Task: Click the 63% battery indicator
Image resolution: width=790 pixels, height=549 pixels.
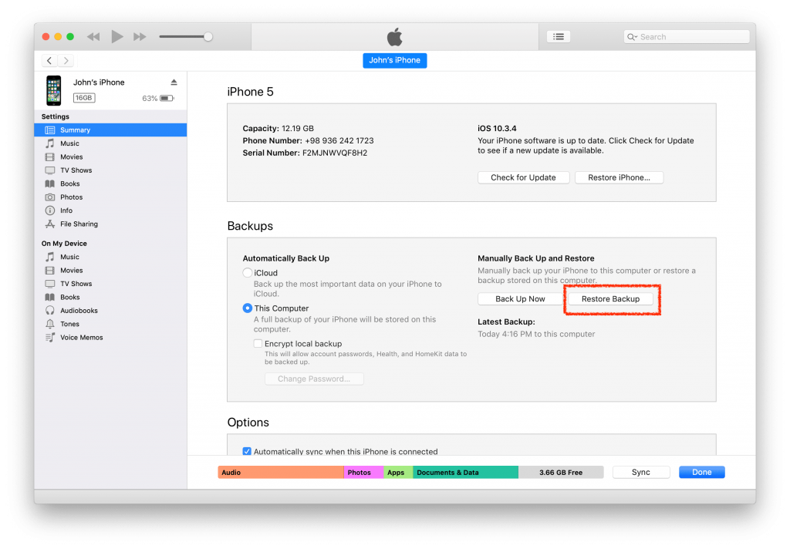Action: pyautogui.click(x=158, y=98)
